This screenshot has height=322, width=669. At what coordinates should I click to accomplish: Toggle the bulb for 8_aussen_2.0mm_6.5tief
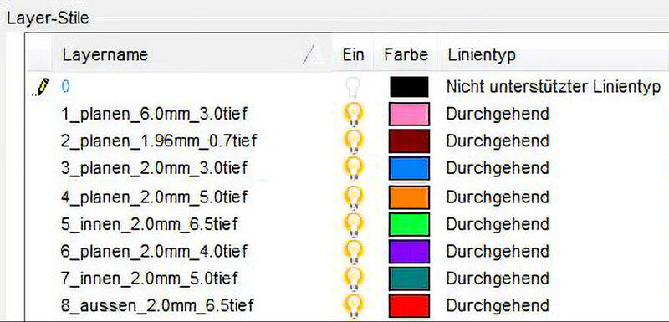point(354,305)
